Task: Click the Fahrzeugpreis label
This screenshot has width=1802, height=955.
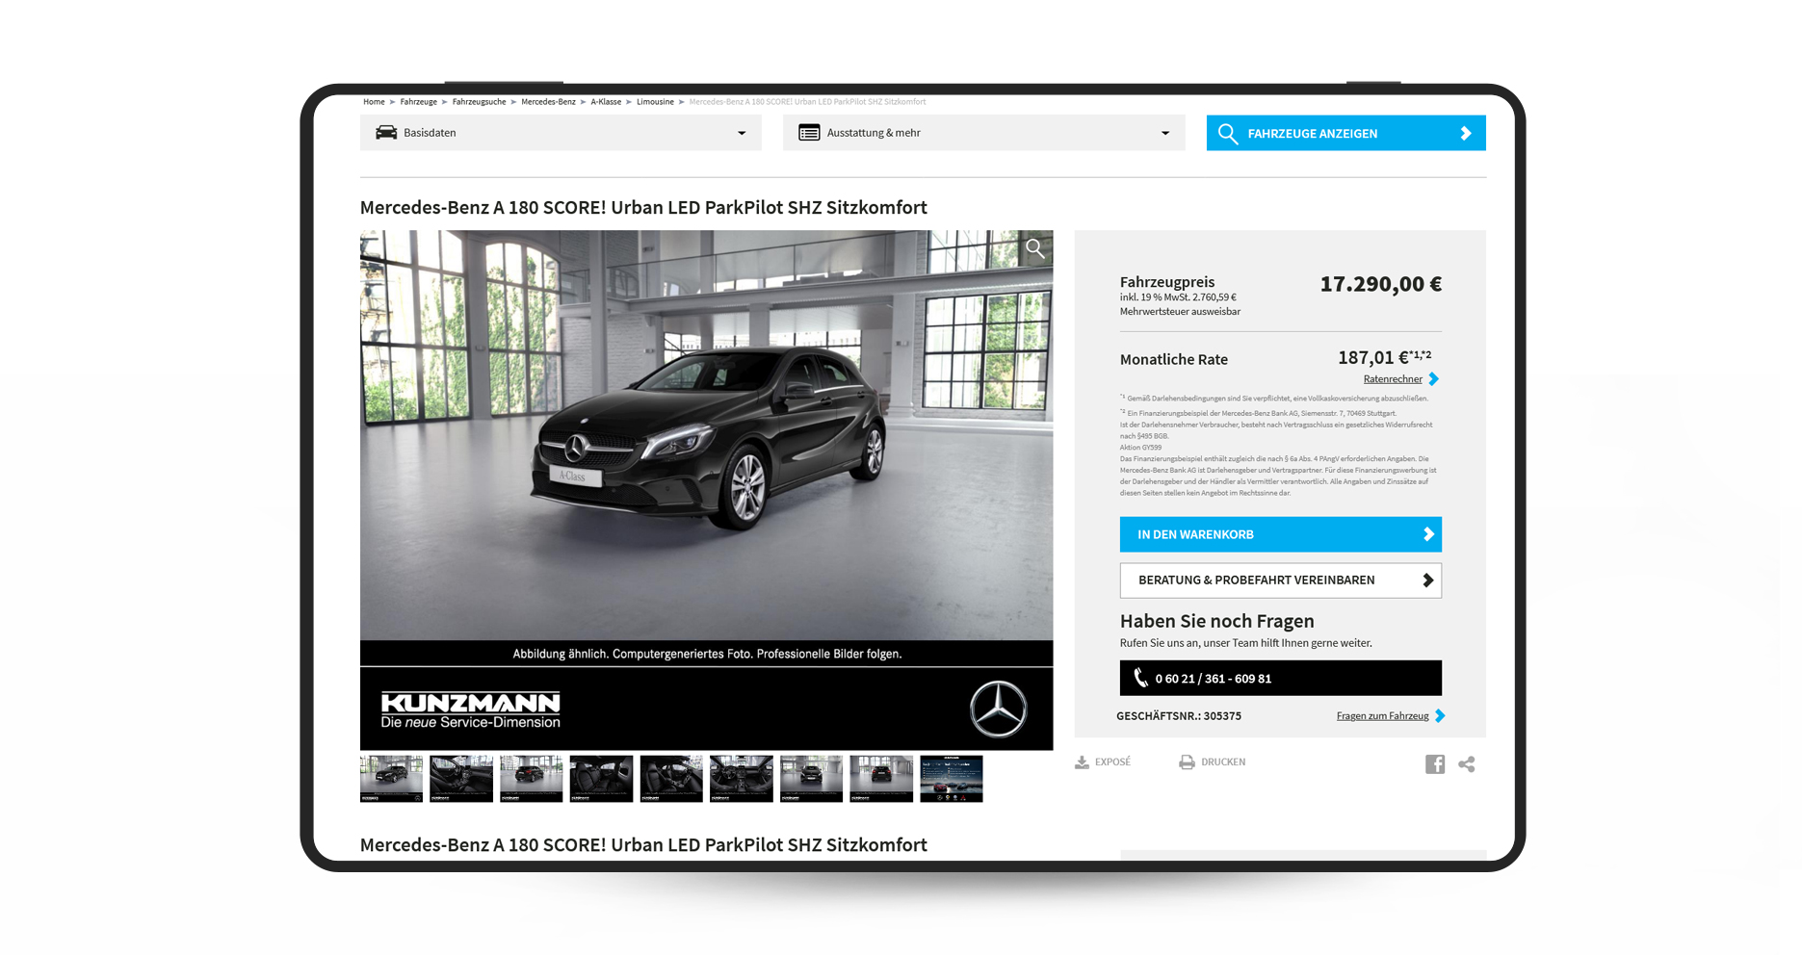Action: pyautogui.click(x=1167, y=282)
